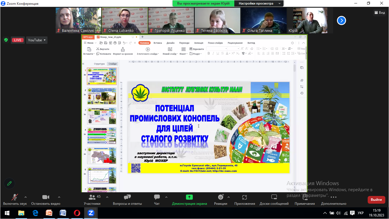Open the Реакции reactions smiley
This screenshot has height=219, width=389.
[221, 197]
